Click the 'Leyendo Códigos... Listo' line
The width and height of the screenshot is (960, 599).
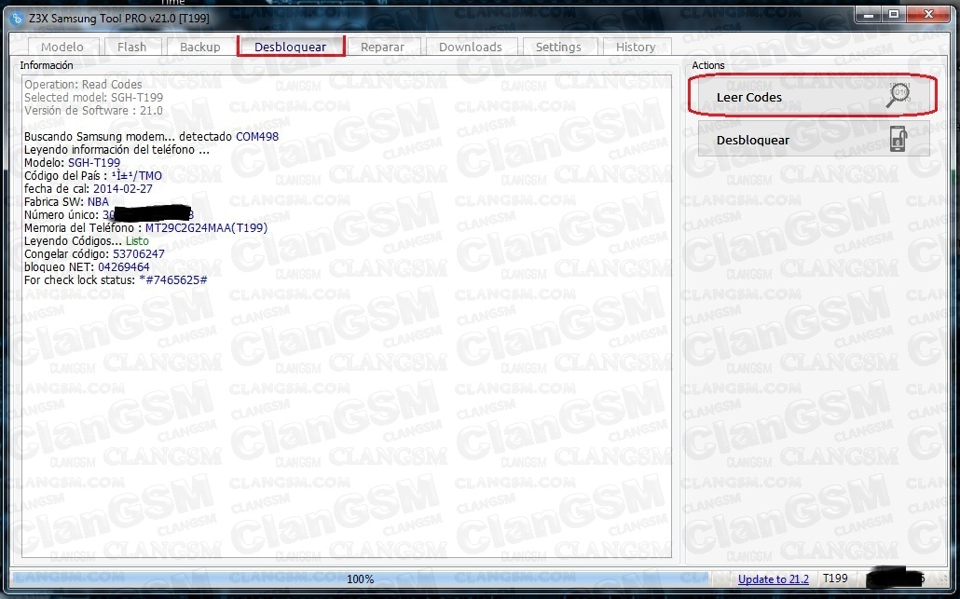click(x=87, y=241)
